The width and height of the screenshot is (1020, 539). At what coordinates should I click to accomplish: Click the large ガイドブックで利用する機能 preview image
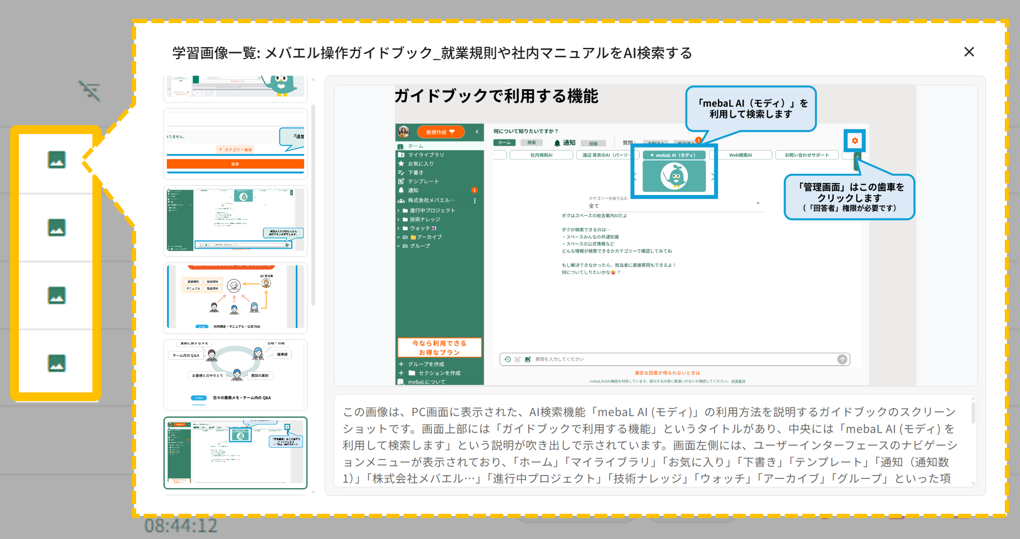click(655, 235)
